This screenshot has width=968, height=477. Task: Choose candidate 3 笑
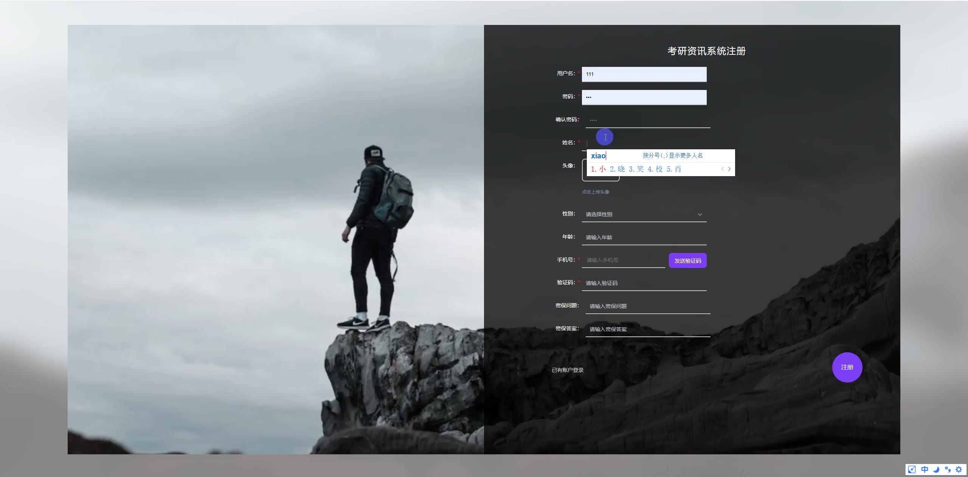pyautogui.click(x=636, y=169)
